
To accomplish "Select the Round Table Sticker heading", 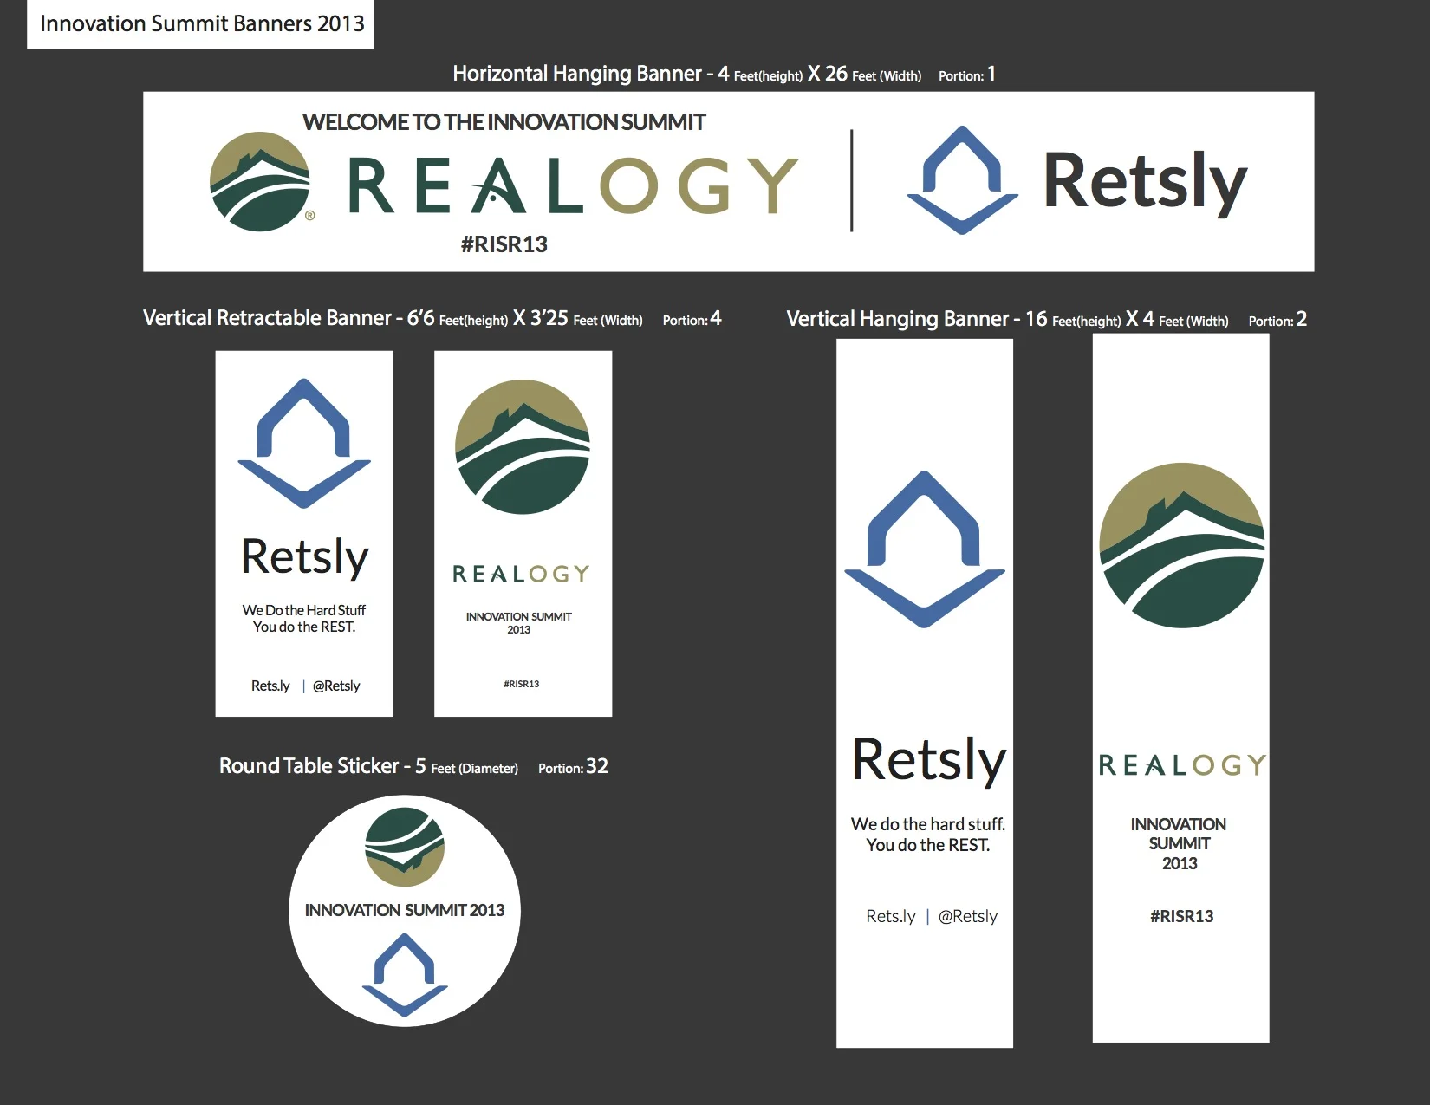I will tap(368, 766).
